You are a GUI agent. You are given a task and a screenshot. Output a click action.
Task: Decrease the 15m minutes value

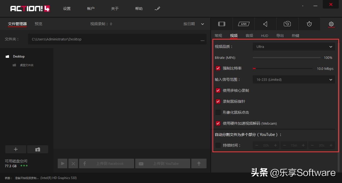click(x=285, y=145)
